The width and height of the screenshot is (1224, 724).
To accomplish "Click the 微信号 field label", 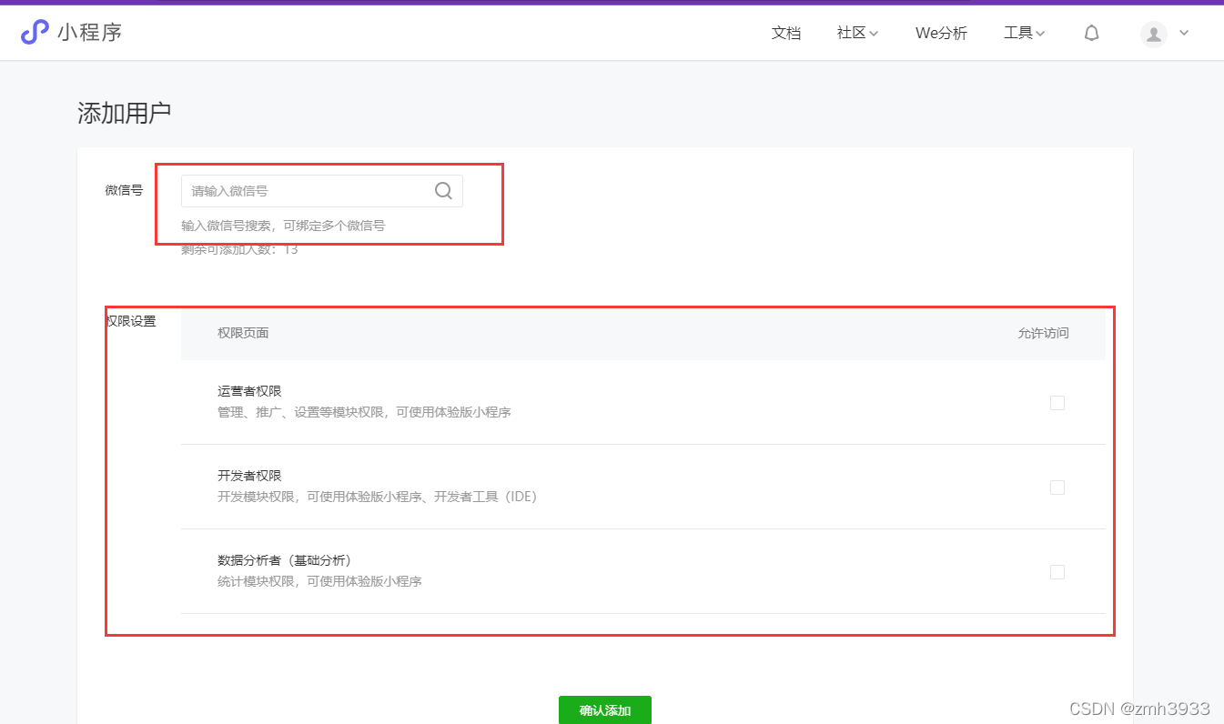I will tap(124, 190).
